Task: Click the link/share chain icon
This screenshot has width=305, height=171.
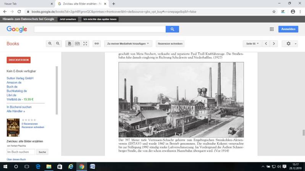Action: point(97,44)
